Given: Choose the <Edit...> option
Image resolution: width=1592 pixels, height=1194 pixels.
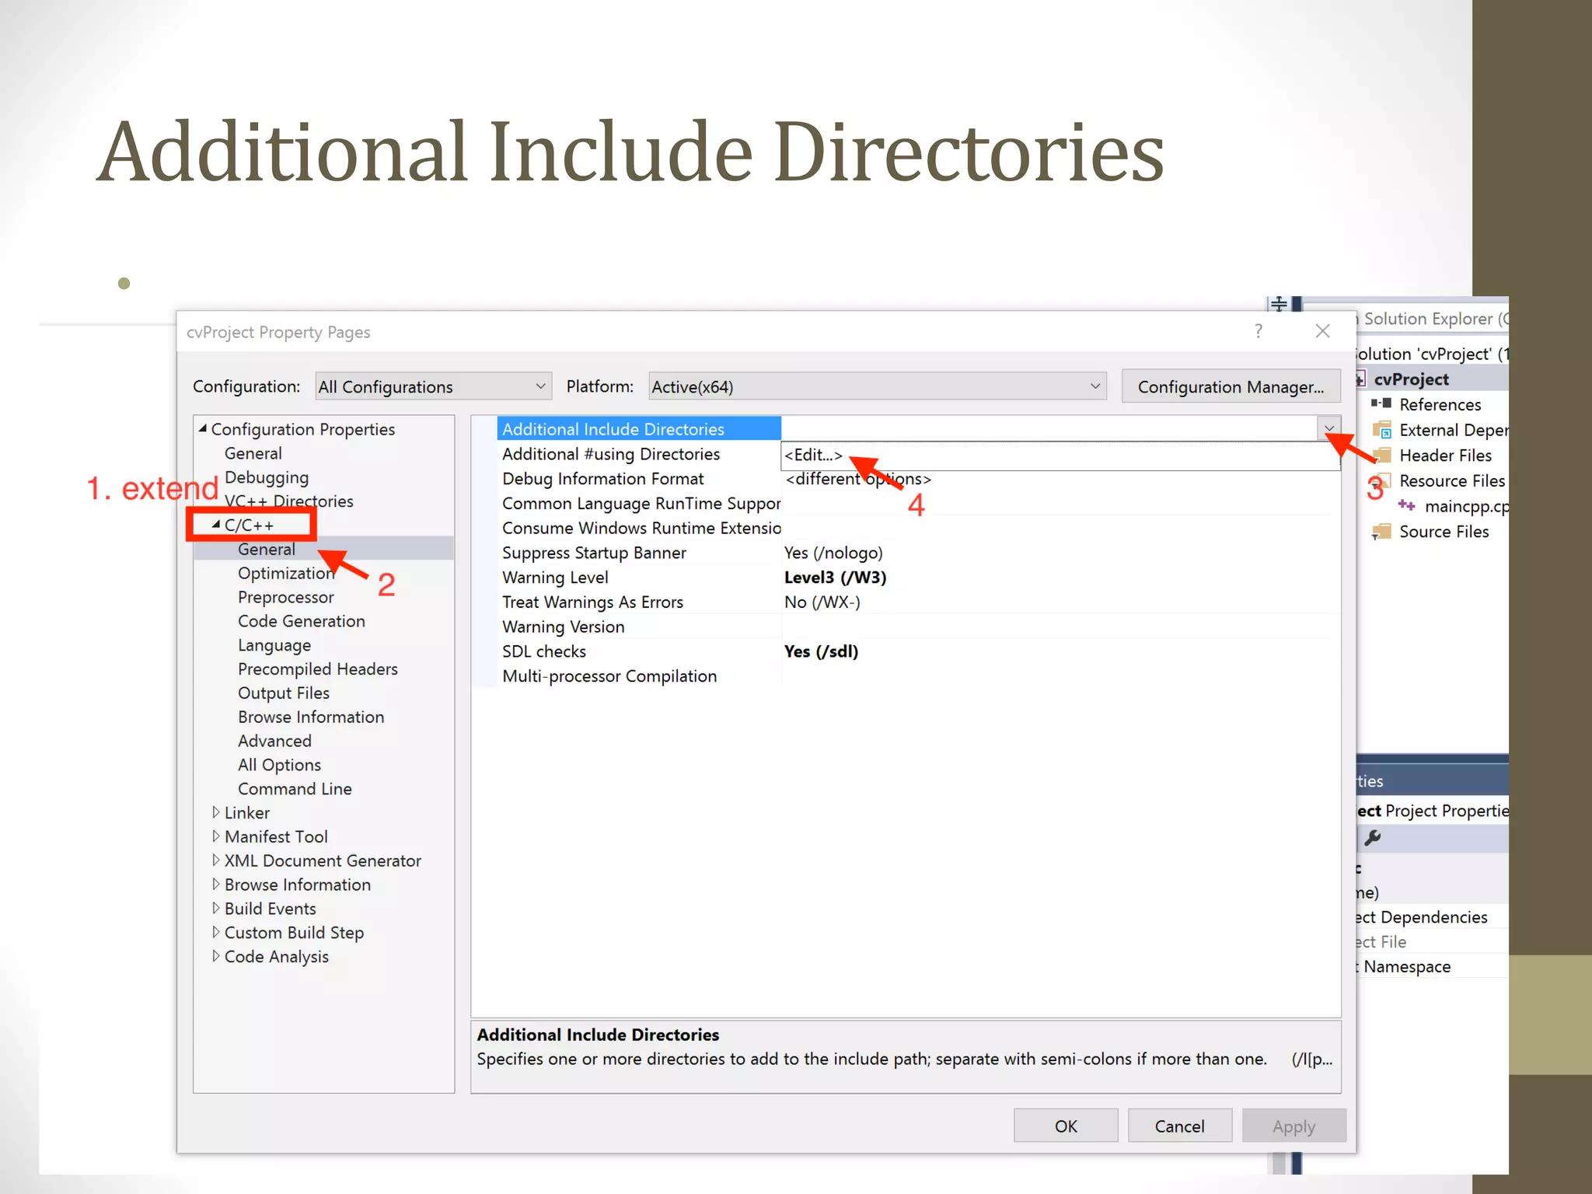Looking at the screenshot, I should pos(813,456).
